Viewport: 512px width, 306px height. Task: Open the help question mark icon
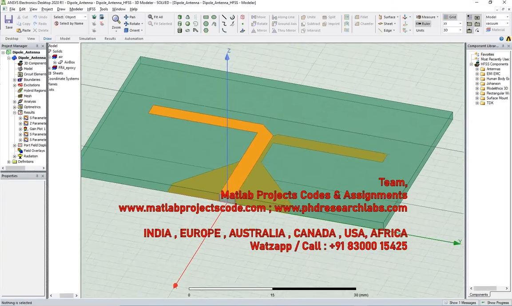click(501, 39)
